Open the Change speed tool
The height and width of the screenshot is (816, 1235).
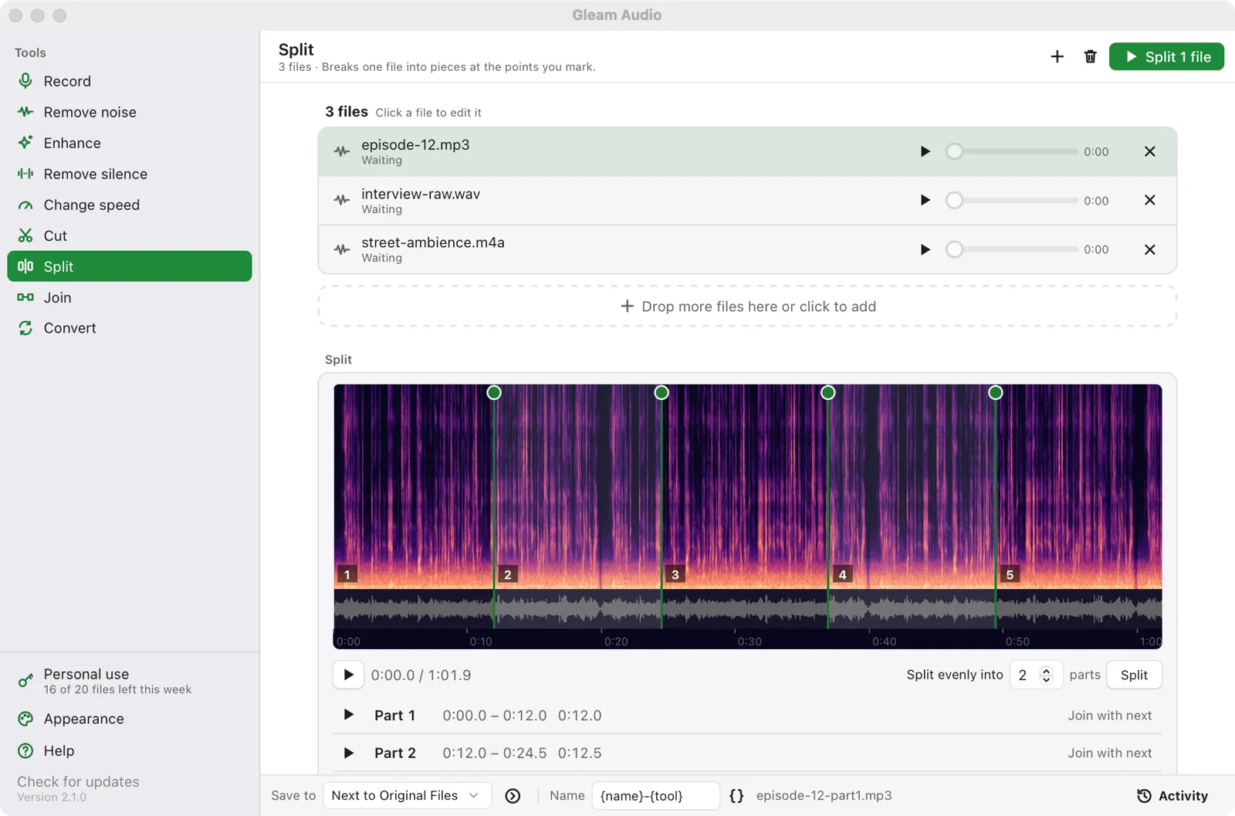coord(129,205)
